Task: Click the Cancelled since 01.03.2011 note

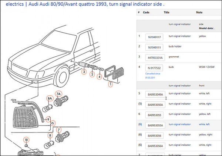Action: (155, 76)
